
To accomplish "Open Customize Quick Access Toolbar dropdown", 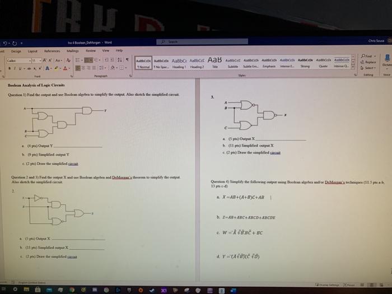I will coord(21,43).
